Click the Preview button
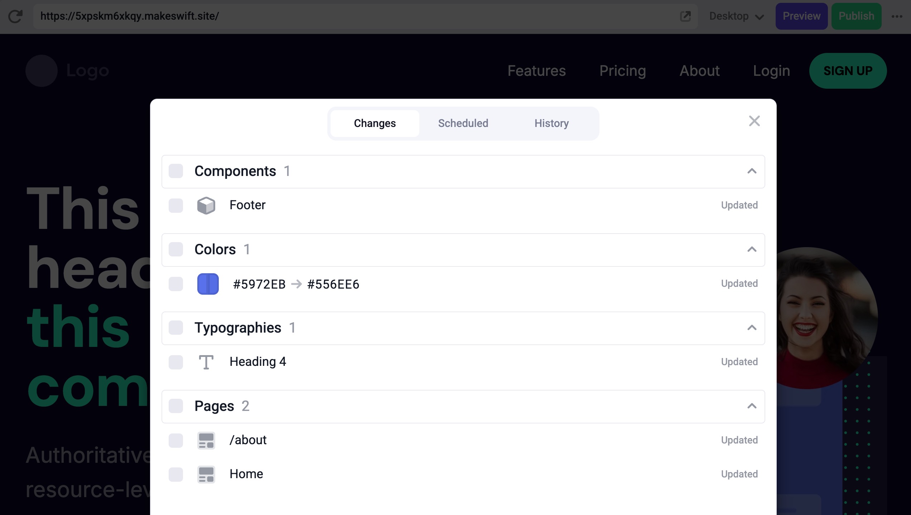 [x=801, y=16]
